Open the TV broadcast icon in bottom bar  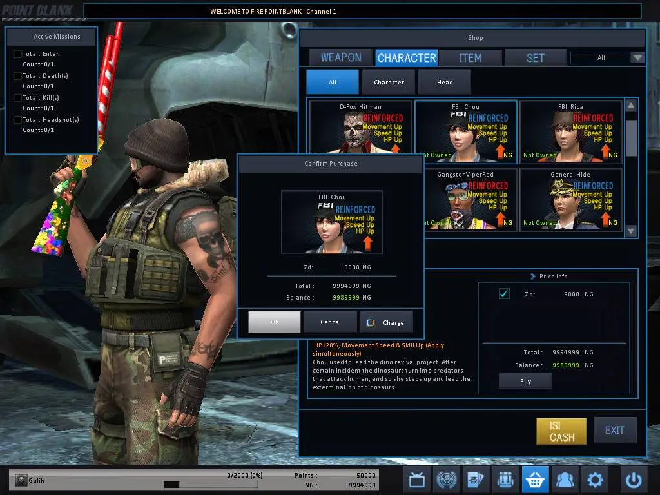pos(417,480)
